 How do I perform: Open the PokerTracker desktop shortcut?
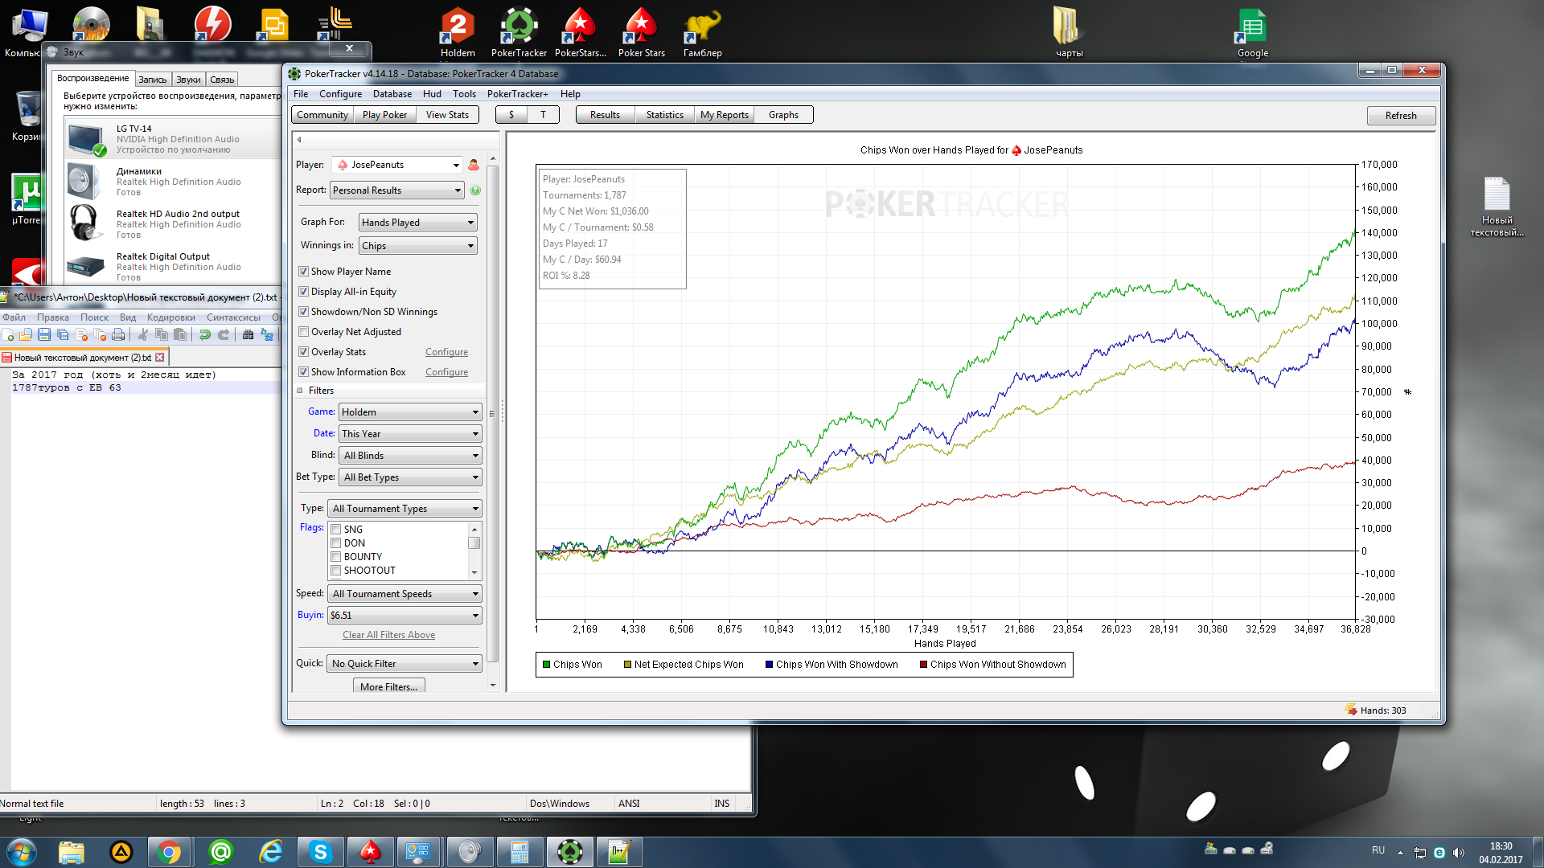(x=519, y=32)
